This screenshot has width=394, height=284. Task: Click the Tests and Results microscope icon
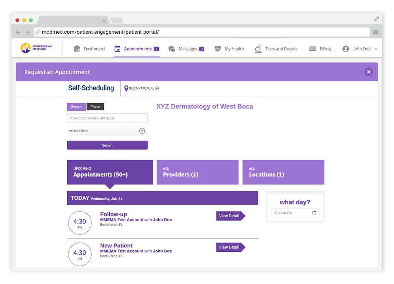point(258,49)
